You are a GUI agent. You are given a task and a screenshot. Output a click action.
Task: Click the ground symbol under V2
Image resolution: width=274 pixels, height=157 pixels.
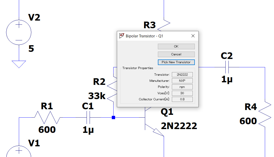click(x=19, y=64)
